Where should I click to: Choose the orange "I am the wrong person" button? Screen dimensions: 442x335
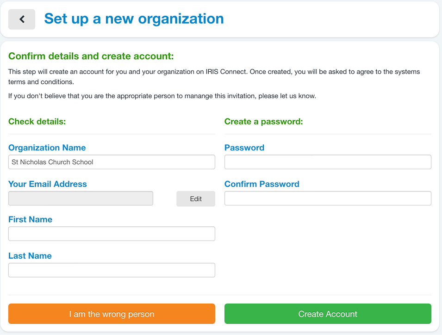coord(112,314)
